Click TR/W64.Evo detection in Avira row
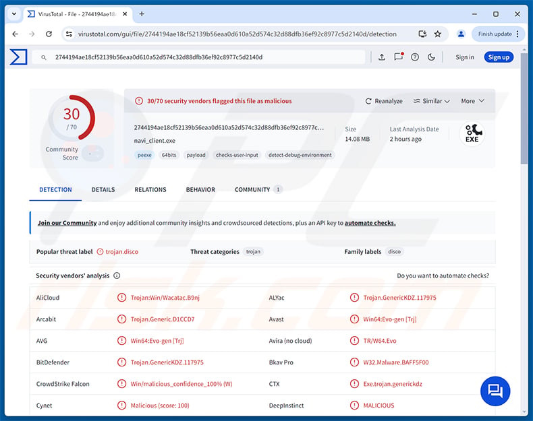Viewport: 533px width, 421px height. click(x=380, y=341)
